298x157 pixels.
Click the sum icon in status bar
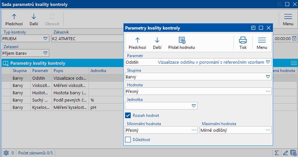277,153
